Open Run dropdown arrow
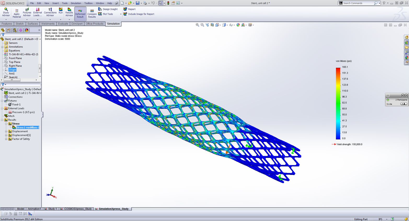 point(61,20)
